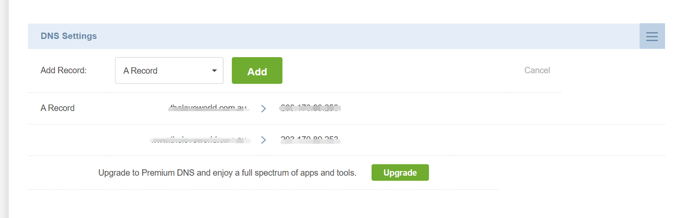This screenshot has height=218, width=685.
Task: Open the A Record type dropdown
Action: (x=169, y=71)
